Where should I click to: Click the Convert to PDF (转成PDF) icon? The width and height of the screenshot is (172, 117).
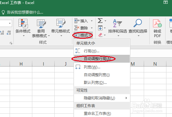coord(157,23)
